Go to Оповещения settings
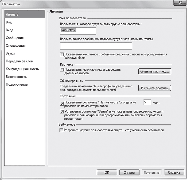This screenshot has width=187, height=180. pyautogui.click(x=16, y=46)
